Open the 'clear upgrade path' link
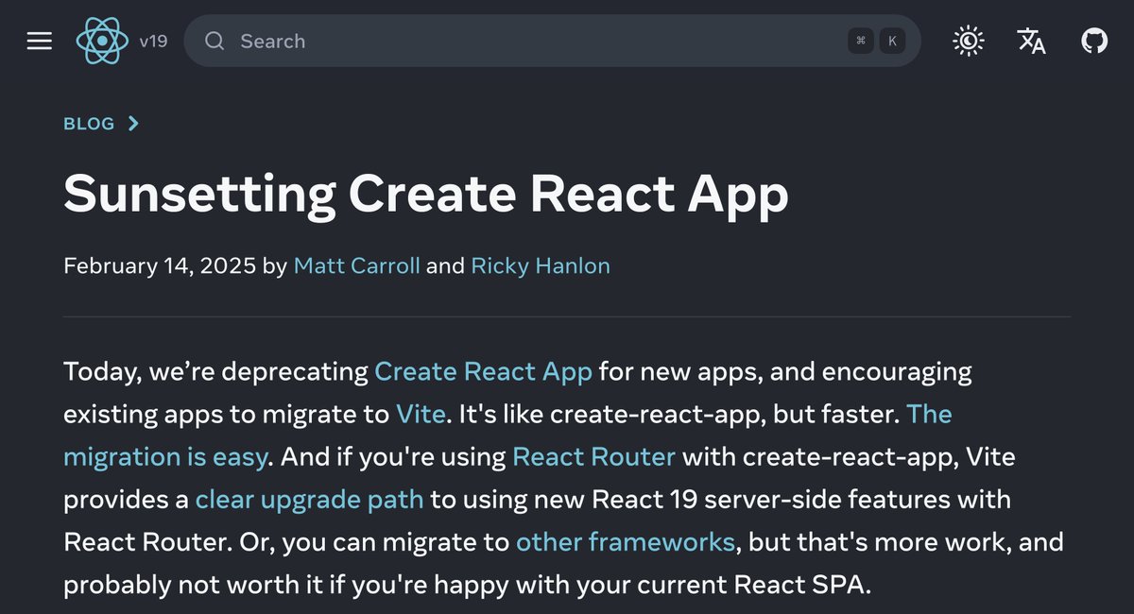This screenshot has height=614, width=1134. click(x=310, y=500)
